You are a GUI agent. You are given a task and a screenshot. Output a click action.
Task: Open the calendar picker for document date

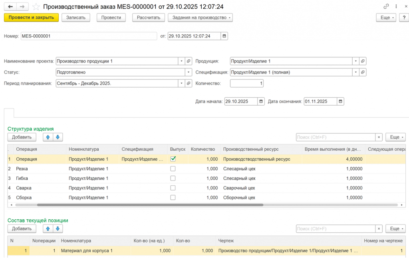click(224, 36)
